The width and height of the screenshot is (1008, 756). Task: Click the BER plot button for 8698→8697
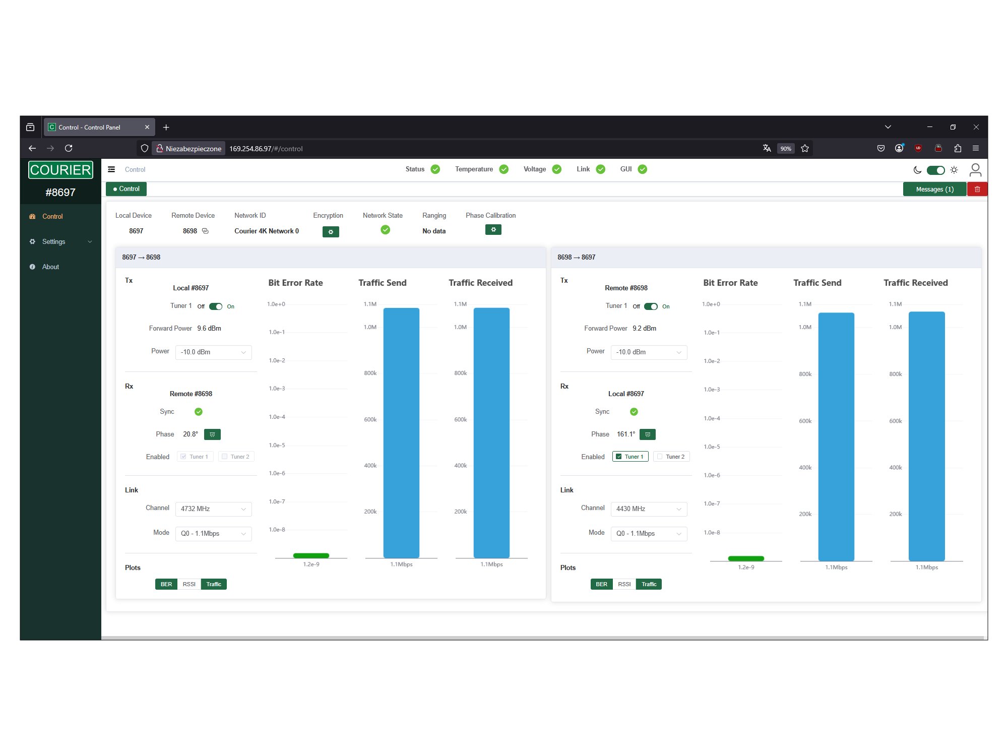[x=601, y=584]
